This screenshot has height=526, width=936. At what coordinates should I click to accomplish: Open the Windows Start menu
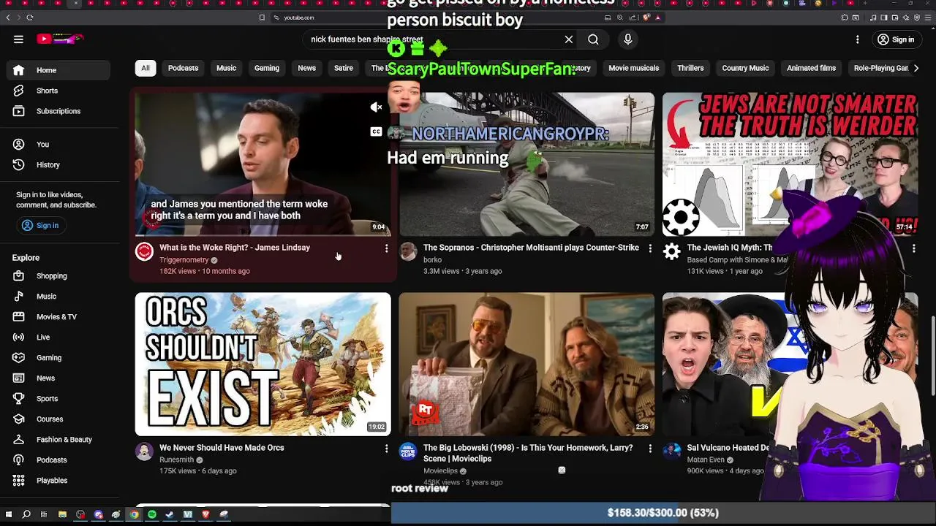8,515
